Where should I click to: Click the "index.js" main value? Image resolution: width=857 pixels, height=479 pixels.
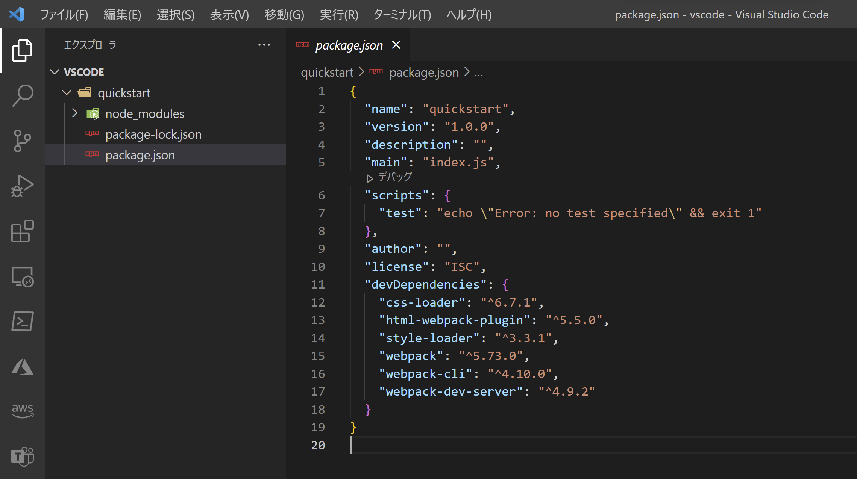458,162
